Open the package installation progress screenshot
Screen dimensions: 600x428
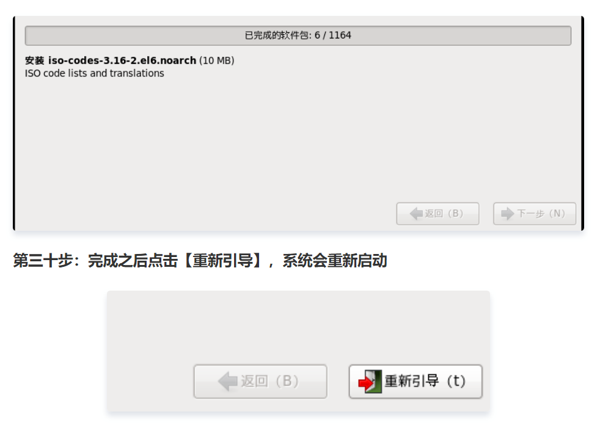point(298,123)
